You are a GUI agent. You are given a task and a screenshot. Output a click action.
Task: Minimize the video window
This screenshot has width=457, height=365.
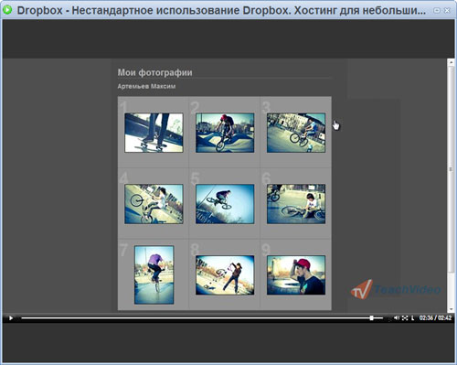tap(437, 10)
